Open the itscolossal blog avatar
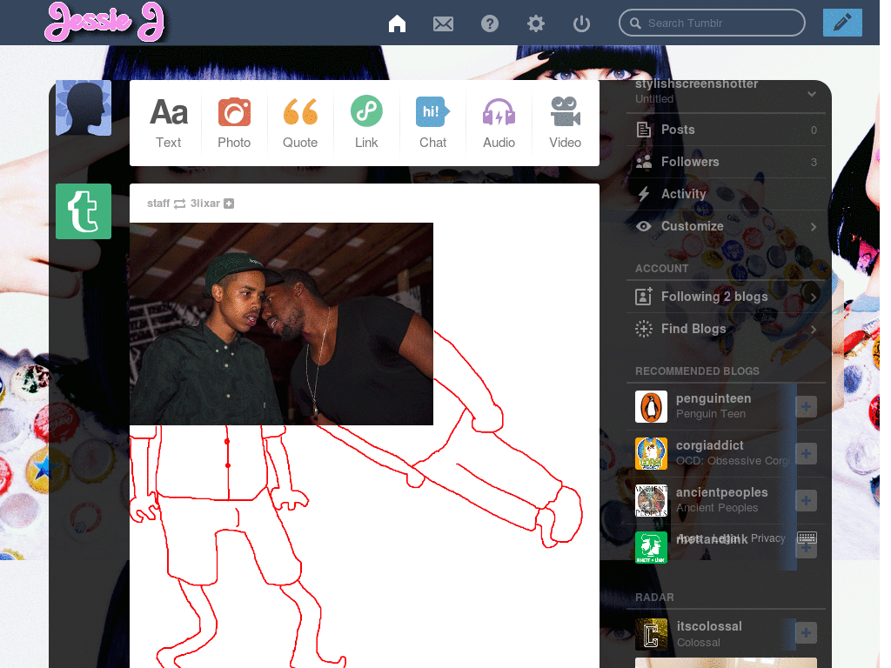 click(x=651, y=634)
